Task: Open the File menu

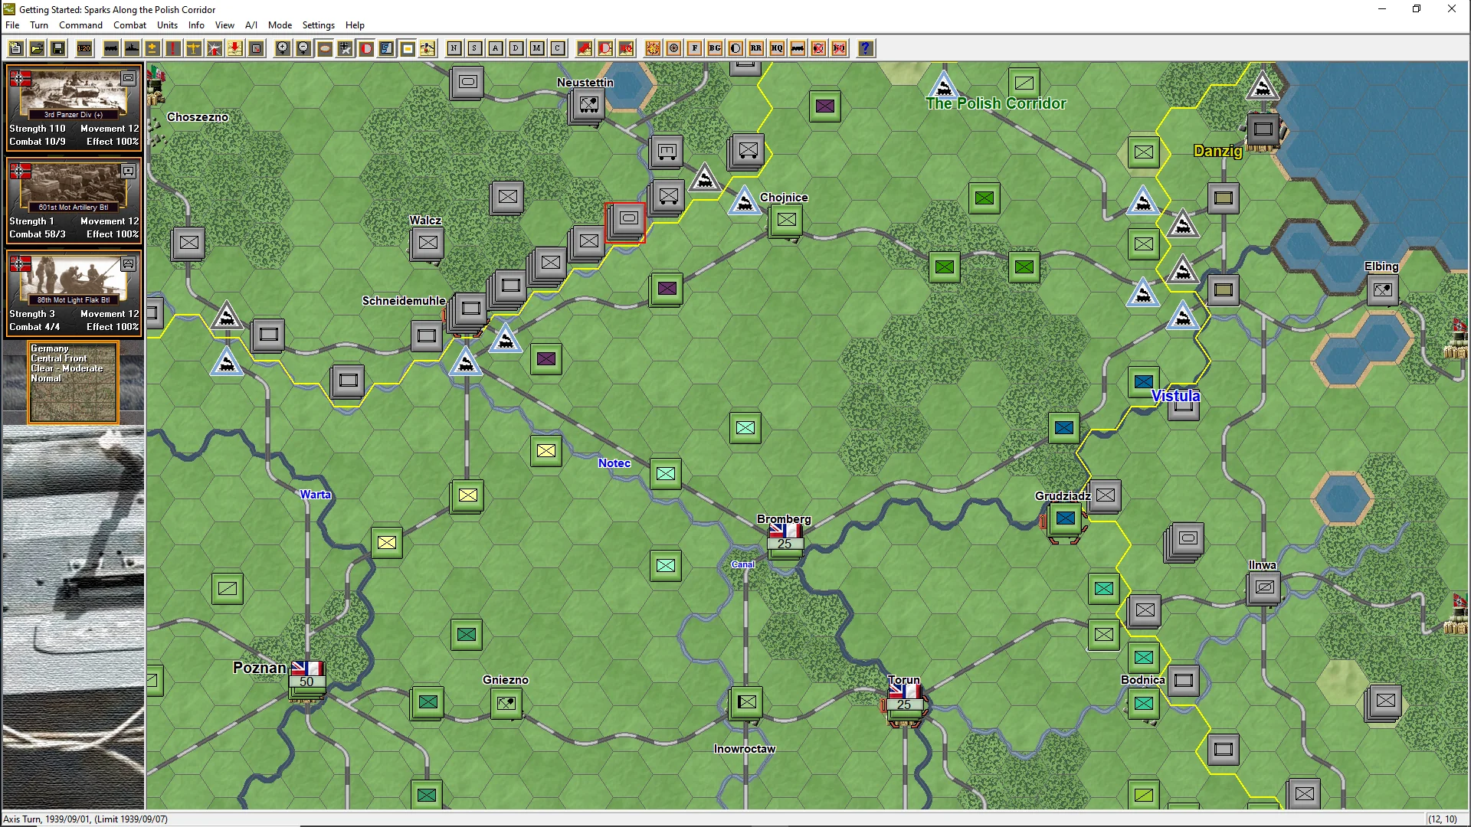Action: (x=12, y=25)
